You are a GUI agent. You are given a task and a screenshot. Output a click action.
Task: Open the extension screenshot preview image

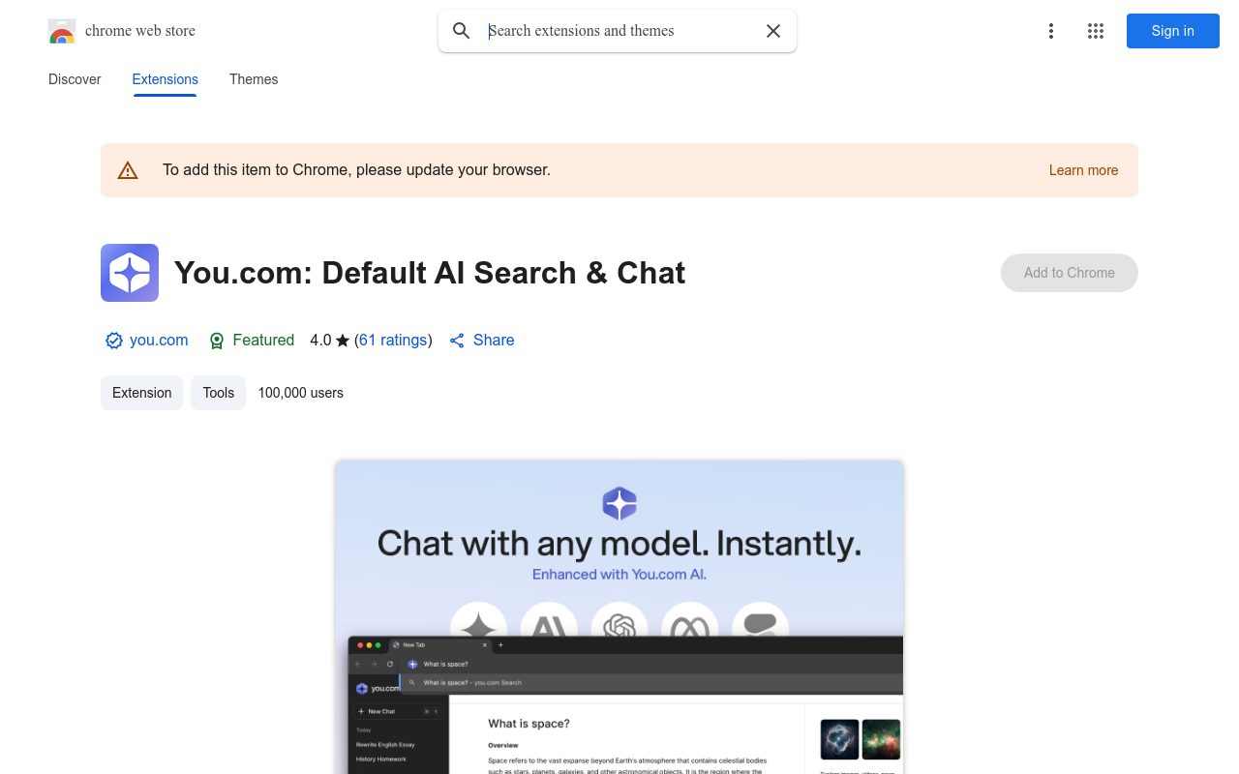(619, 617)
